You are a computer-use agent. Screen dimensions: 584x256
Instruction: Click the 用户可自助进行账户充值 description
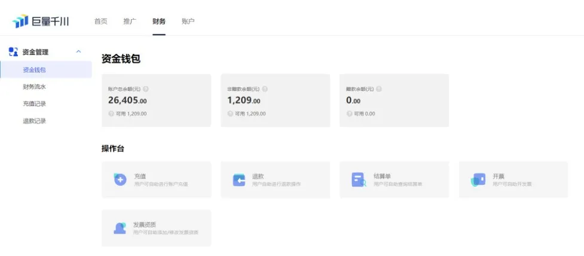pos(161,184)
